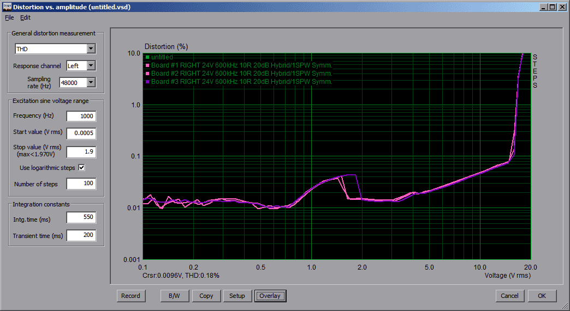Open the THD measurement type dropdown
570x311 pixels.
91,49
